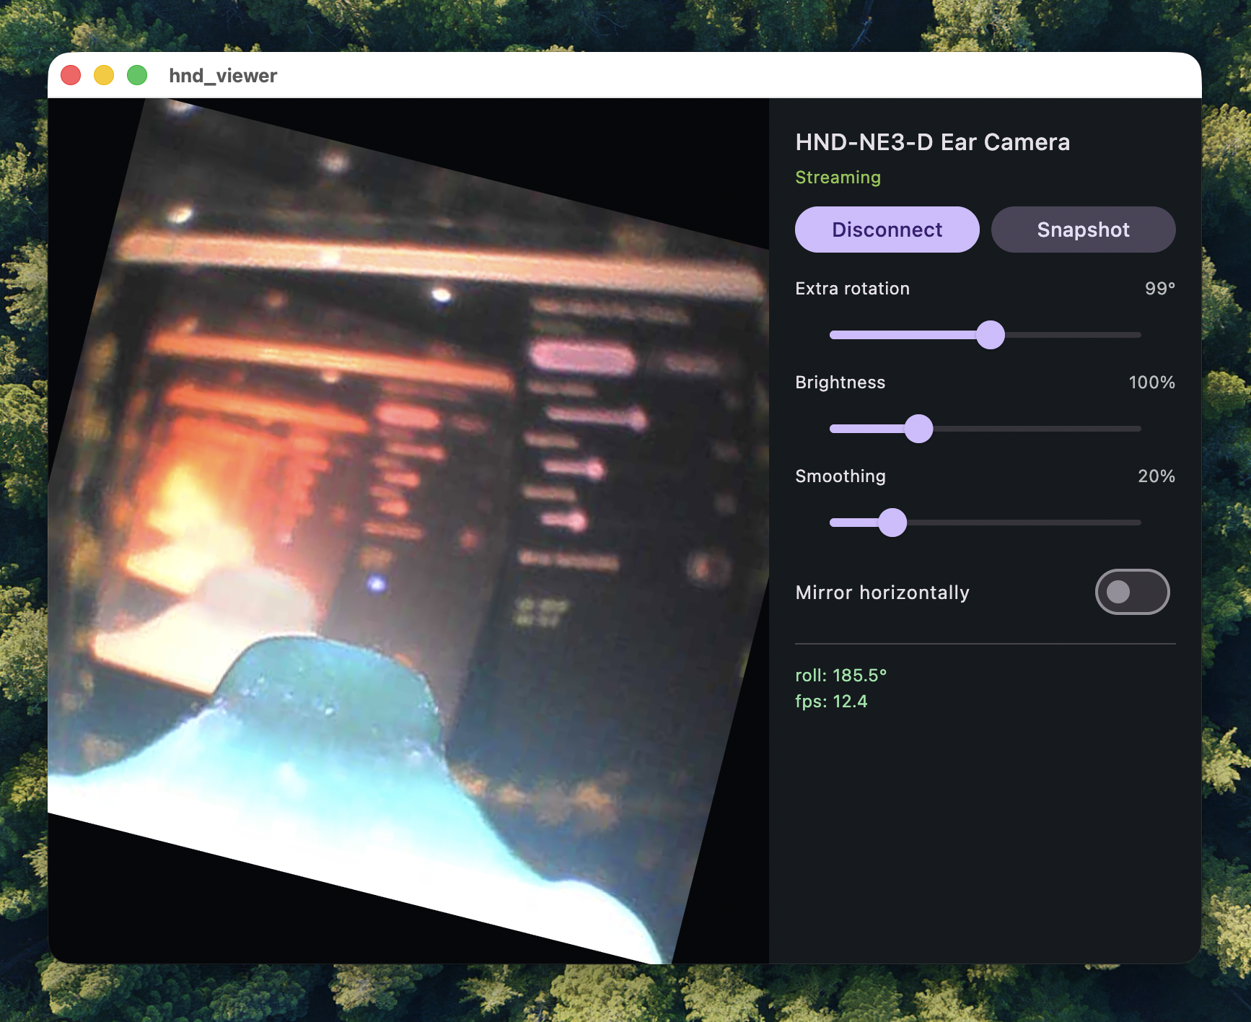Click the 99° rotation value
This screenshot has width=1251, height=1022.
pos(1160,289)
